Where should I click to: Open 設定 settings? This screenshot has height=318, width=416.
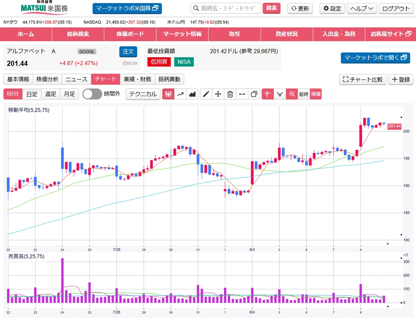(x=332, y=8)
